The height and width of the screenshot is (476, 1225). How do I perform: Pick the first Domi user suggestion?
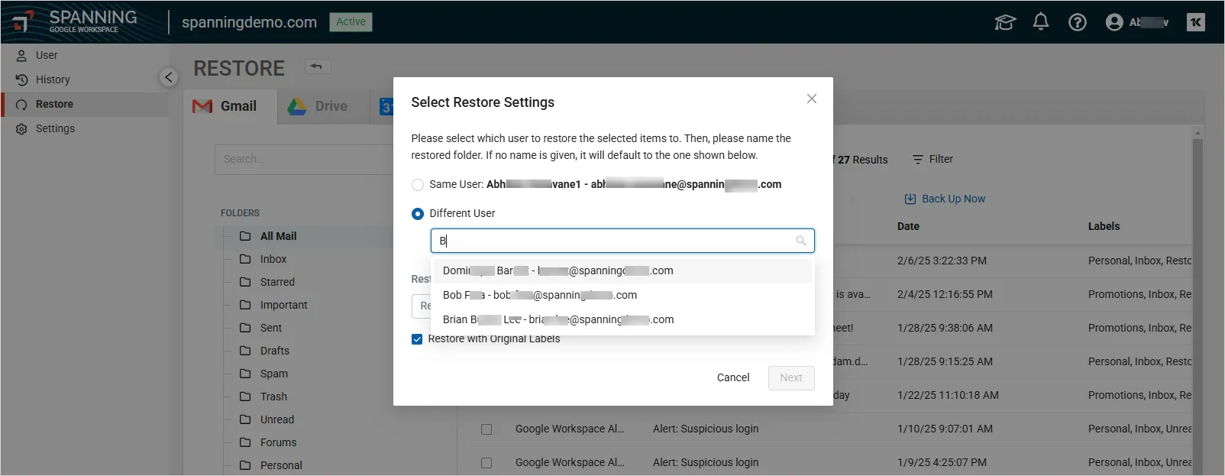click(x=558, y=270)
